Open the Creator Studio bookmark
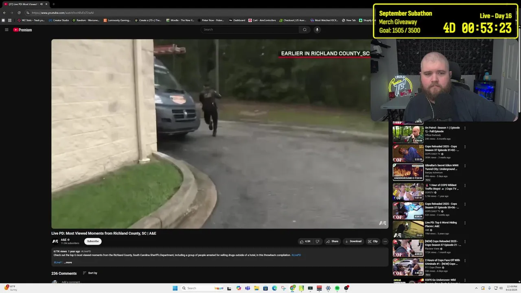This screenshot has width=521, height=293. coord(59,20)
